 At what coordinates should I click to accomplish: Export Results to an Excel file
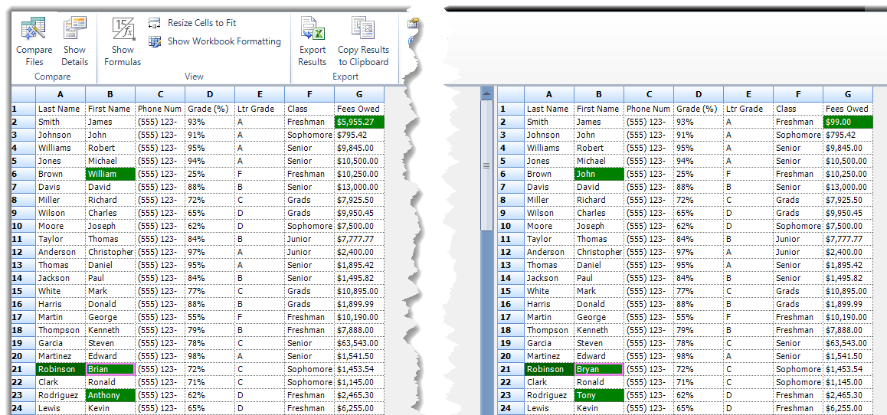313,42
